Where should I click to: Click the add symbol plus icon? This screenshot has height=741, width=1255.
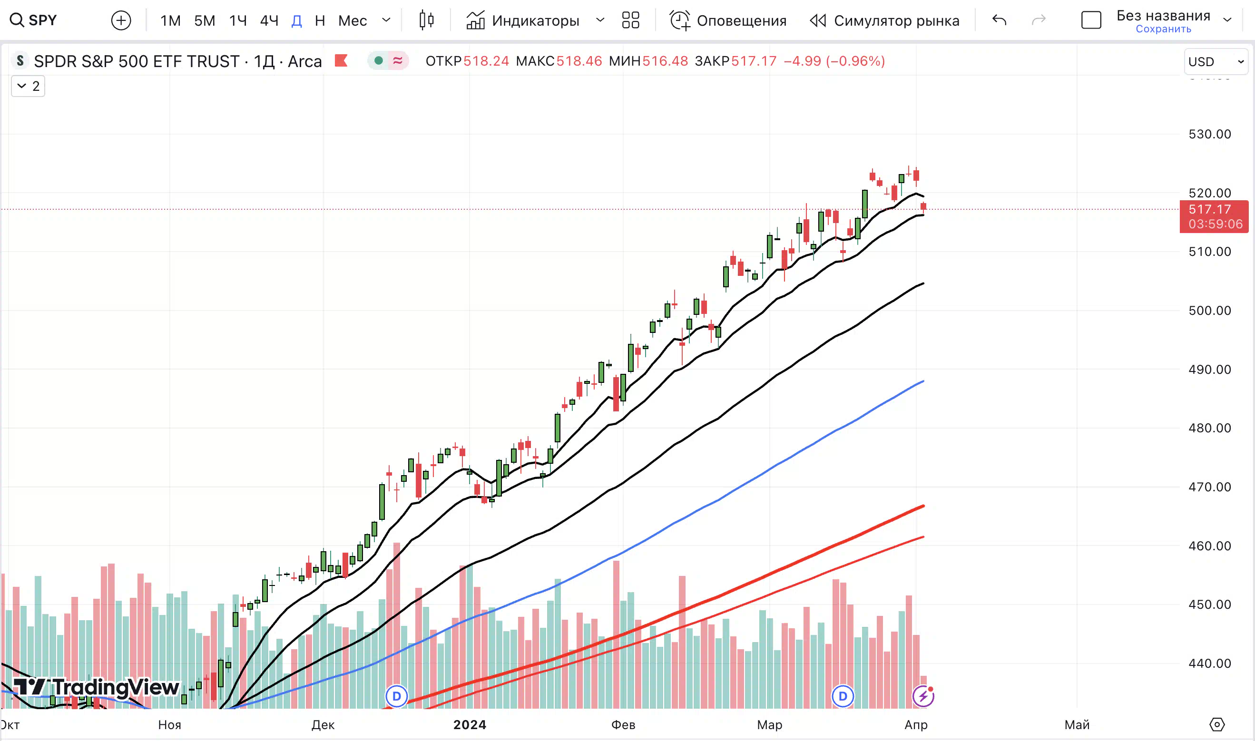click(x=121, y=20)
